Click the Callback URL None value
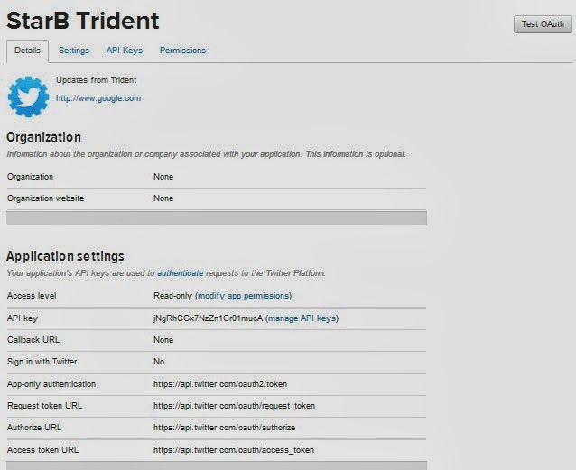 point(163,340)
